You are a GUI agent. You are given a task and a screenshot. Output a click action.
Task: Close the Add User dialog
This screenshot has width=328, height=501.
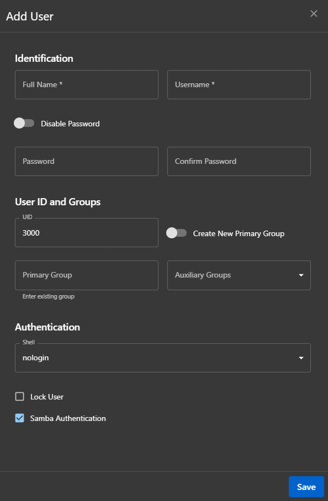314,13
